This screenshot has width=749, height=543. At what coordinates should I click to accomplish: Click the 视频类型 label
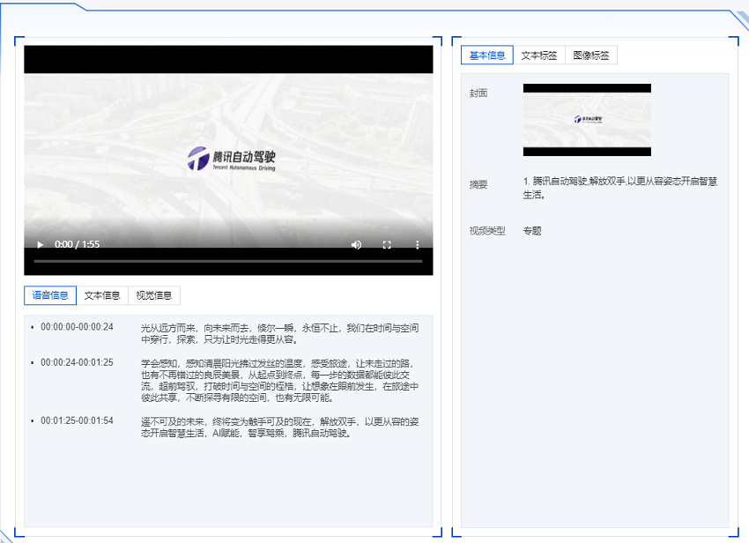click(x=487, y=231)
